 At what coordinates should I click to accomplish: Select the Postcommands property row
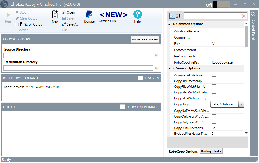207,50
